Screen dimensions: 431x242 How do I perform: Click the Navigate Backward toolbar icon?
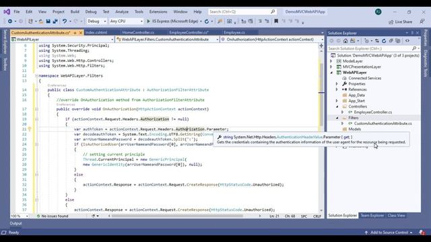click(10, 21)
